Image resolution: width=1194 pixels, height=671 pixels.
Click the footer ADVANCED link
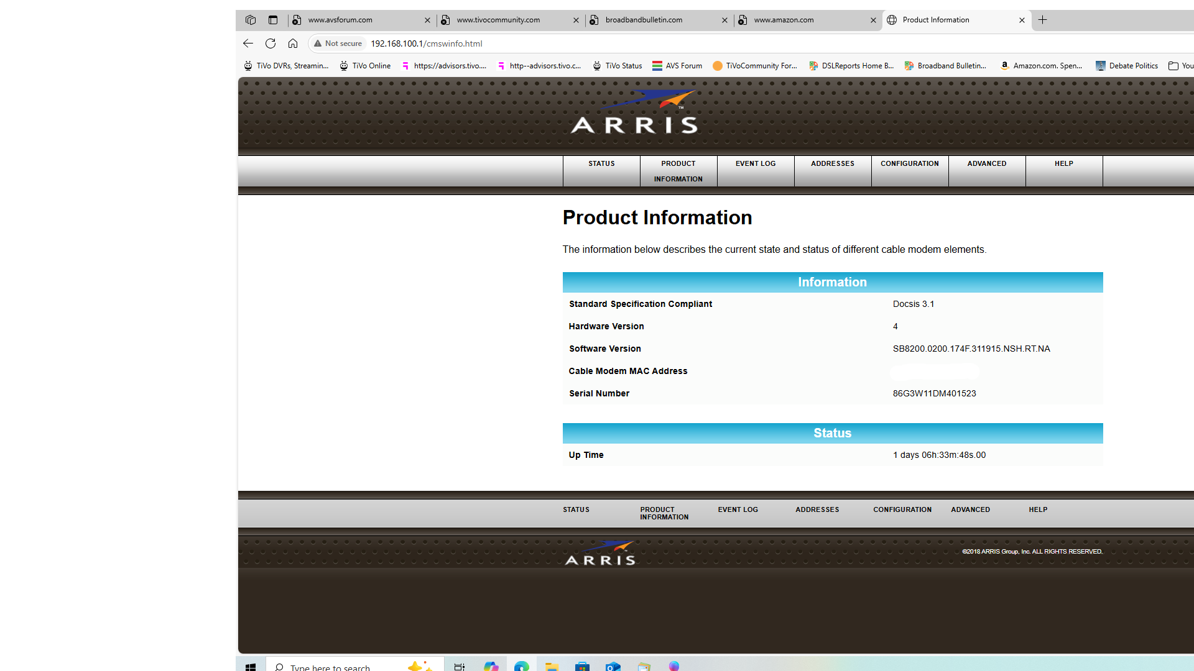[970, 509]
